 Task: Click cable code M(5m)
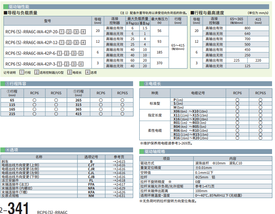pos(179,107)
